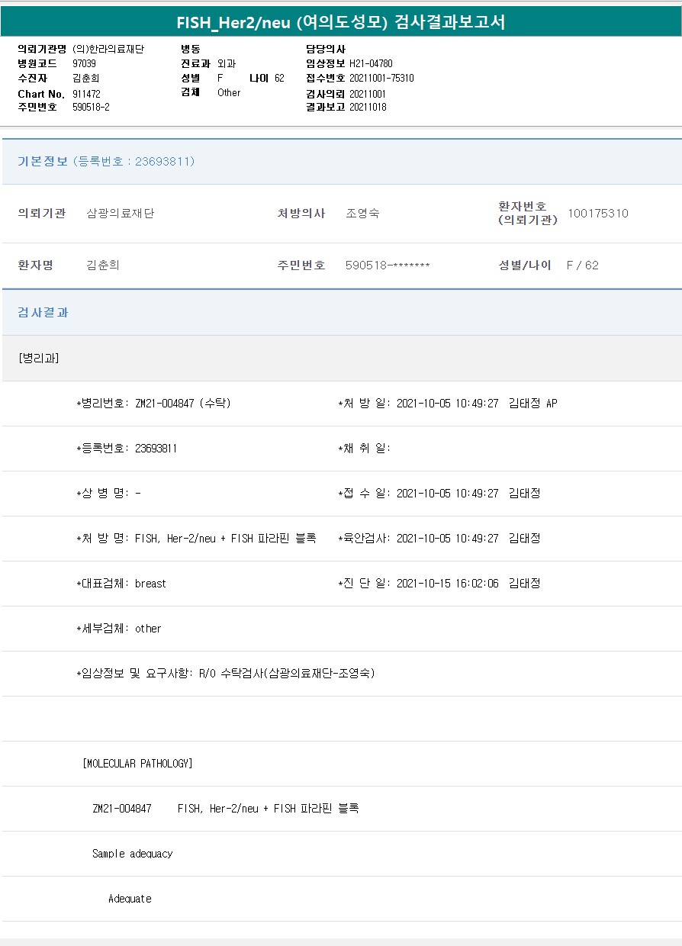Screen dimensions: 682x946
Task: Select the *채 취 일 field
Action: click(x=364, y=449)
